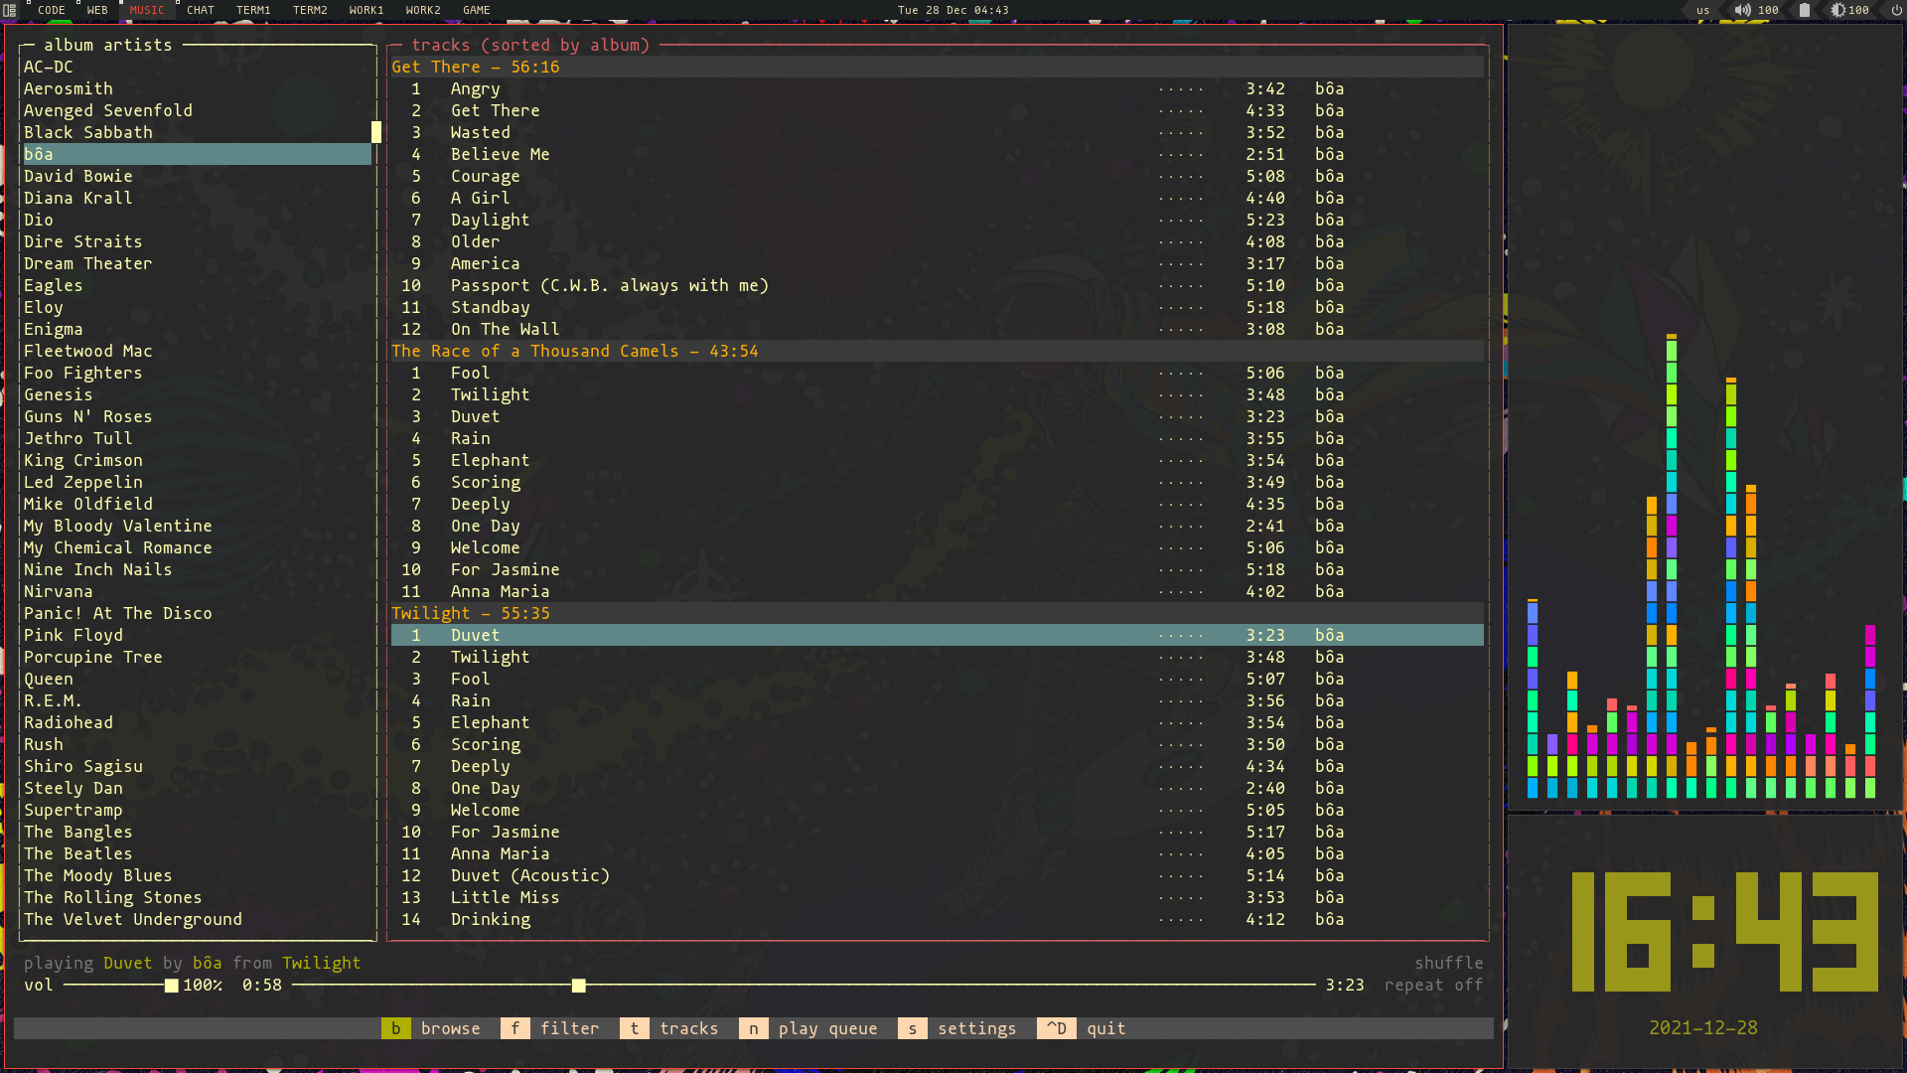The image size is (1907, 1073).
Task: Toggle shuffle mode using the shuffle button
Action: [1450, 963]
